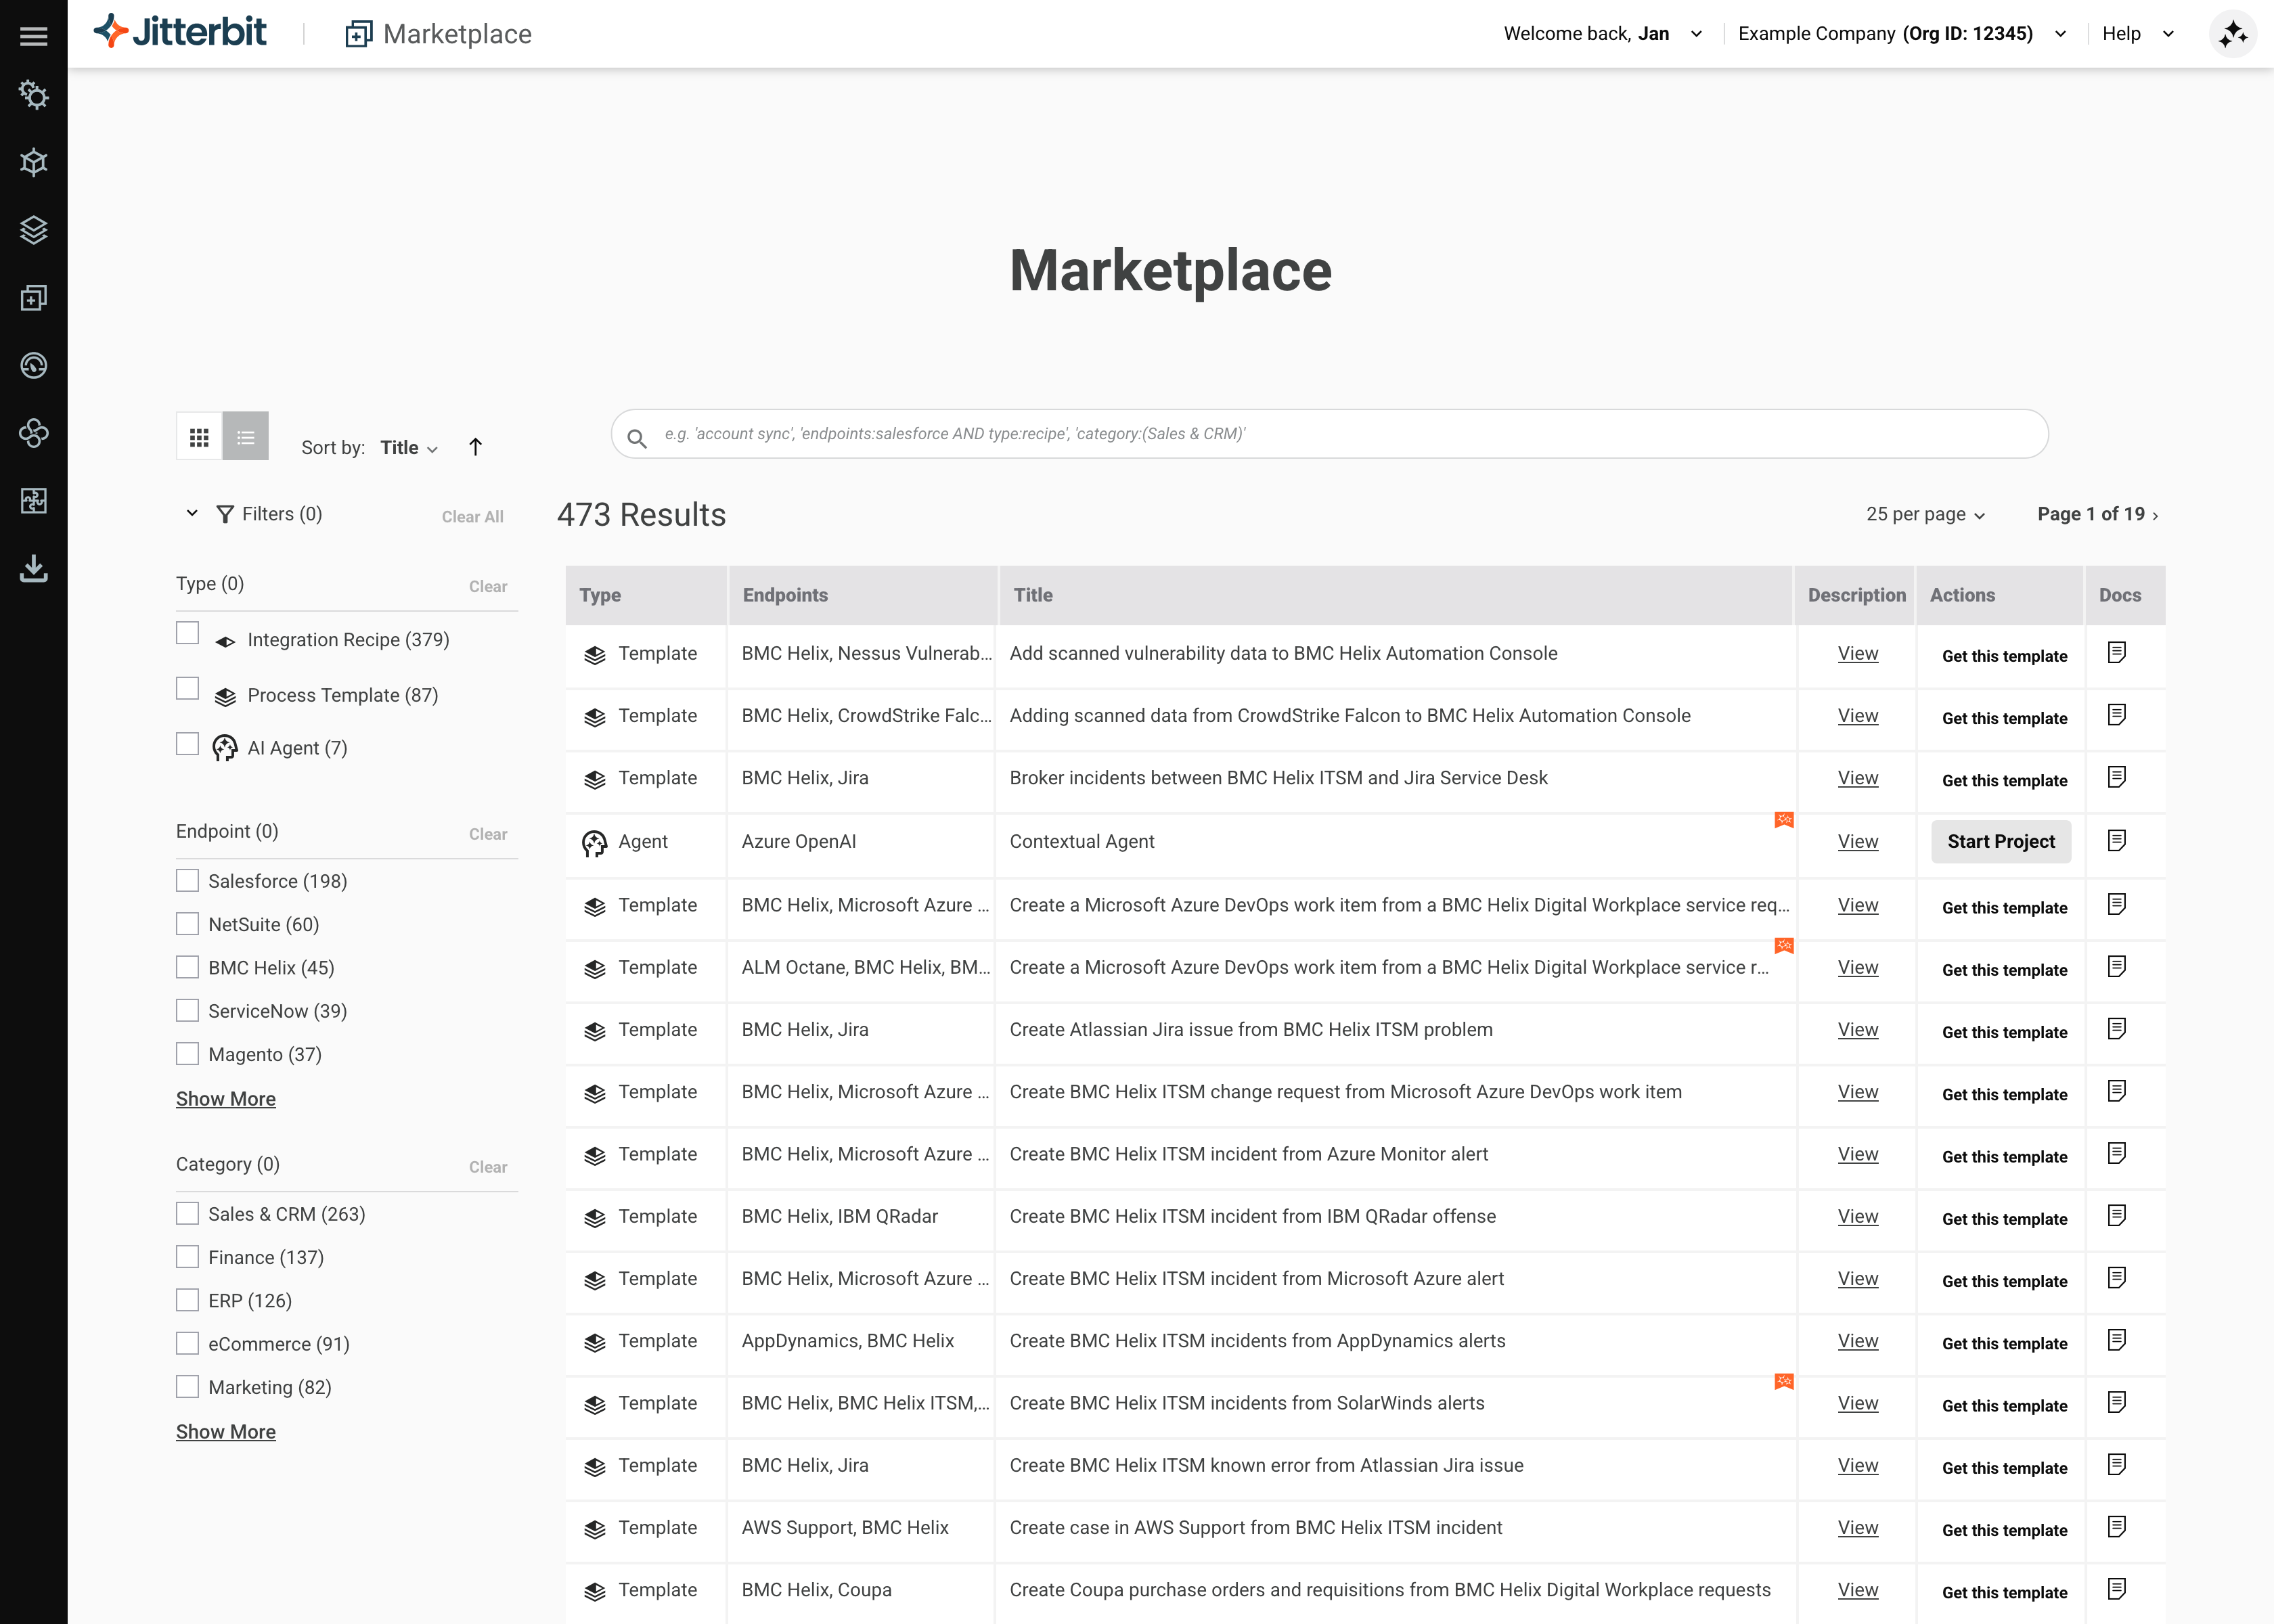Select the list view icon

pyautogui.click(x=245, y=437)
